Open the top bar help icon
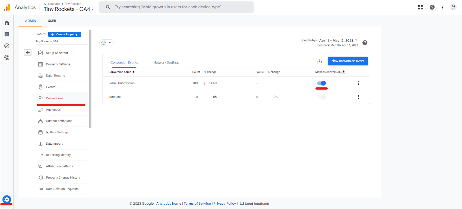The height and width of the screenshot is (209, 462). click(432, 7)
